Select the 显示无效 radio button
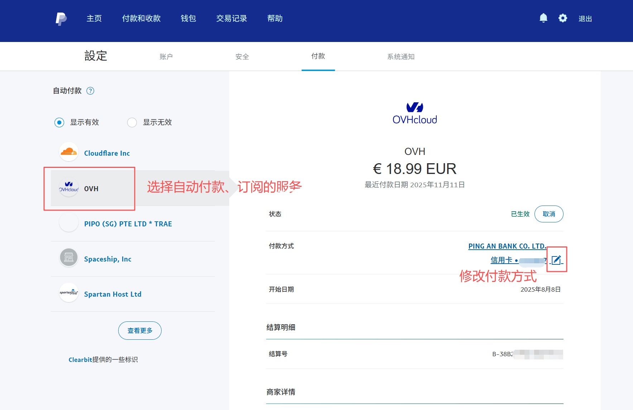 [132, 122]
